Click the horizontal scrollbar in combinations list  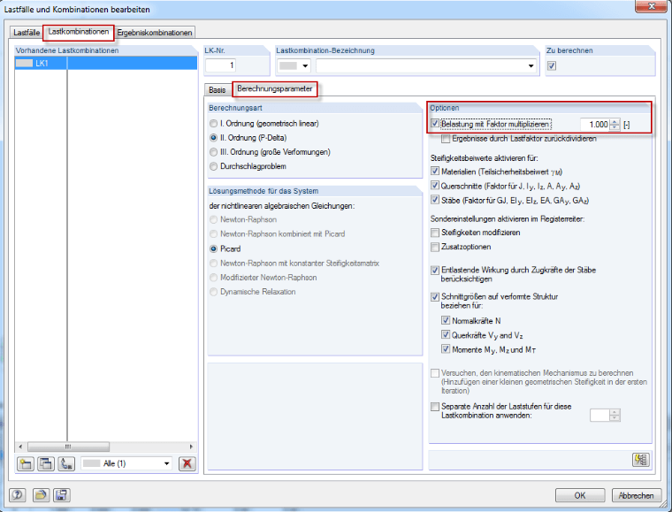[x=69, y=447]
